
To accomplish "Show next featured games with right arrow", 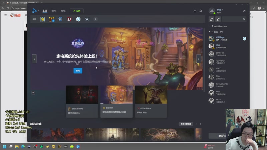I will [201, 124].
